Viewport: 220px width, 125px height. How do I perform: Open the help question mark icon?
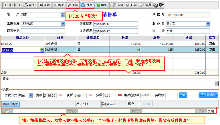pyautogui.click(x=156, y=5)
